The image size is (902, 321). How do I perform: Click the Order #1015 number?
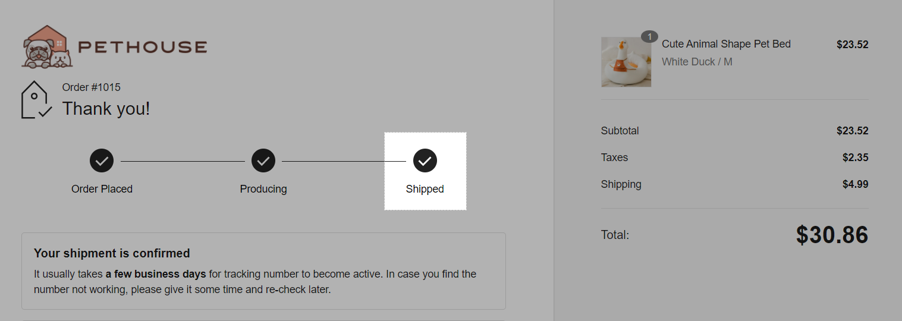92,87
